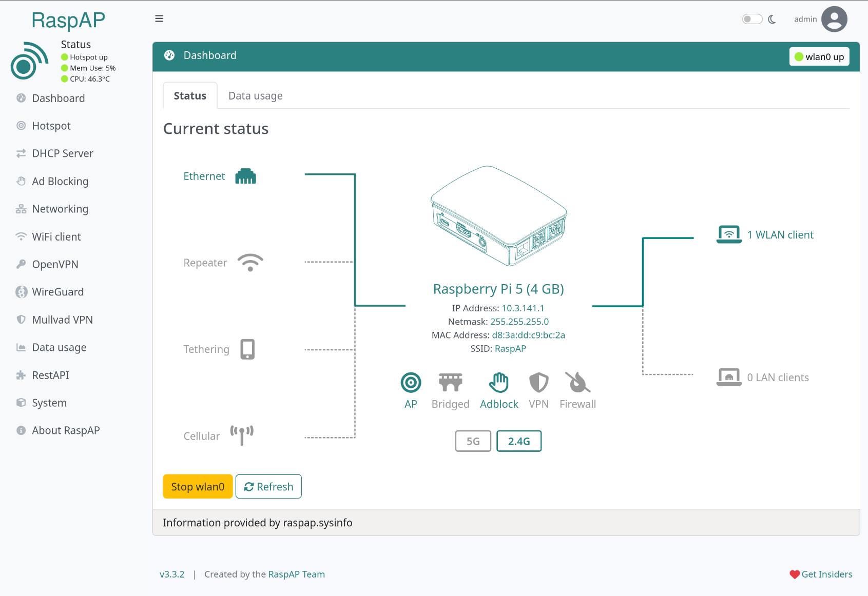Click the Raspberry Pi device image

point(499,215)
